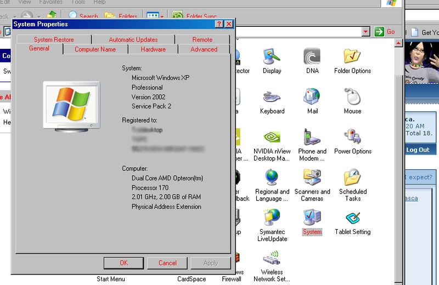
Task: Click the Folder Sync toolbar button
Action: point(194,15)
